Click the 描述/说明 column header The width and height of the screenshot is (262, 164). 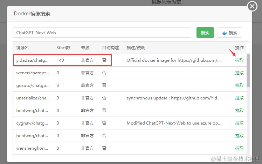coord(136,48)
